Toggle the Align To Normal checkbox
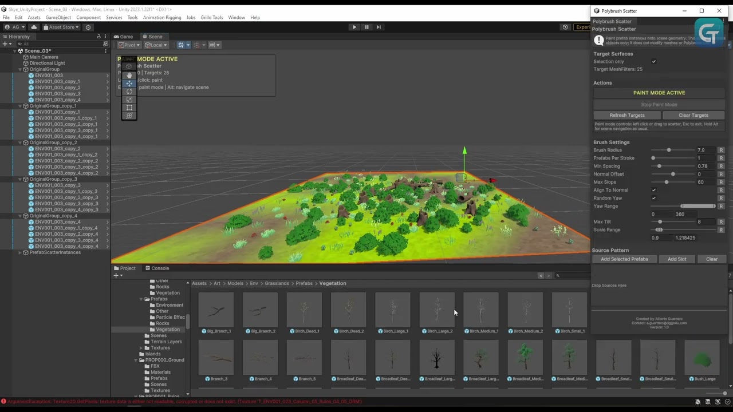 coord(653,190)
